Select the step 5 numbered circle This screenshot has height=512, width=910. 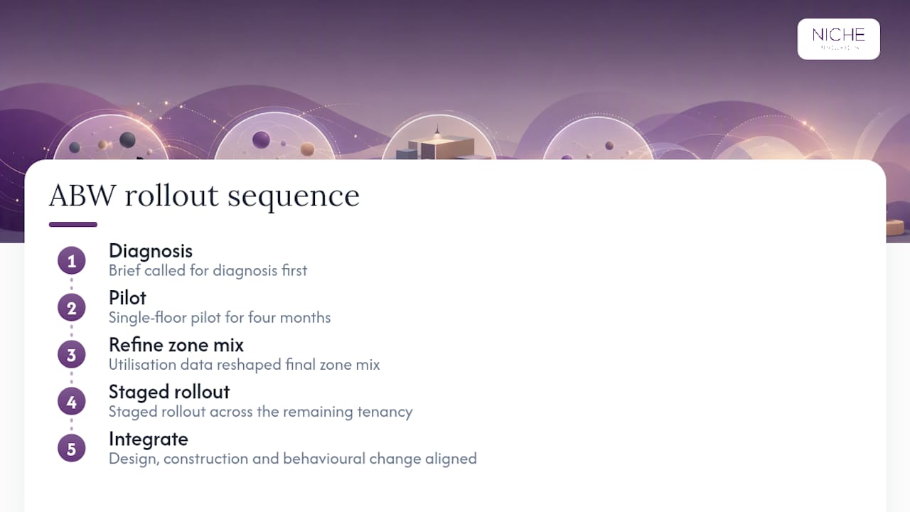click(71, 449)
